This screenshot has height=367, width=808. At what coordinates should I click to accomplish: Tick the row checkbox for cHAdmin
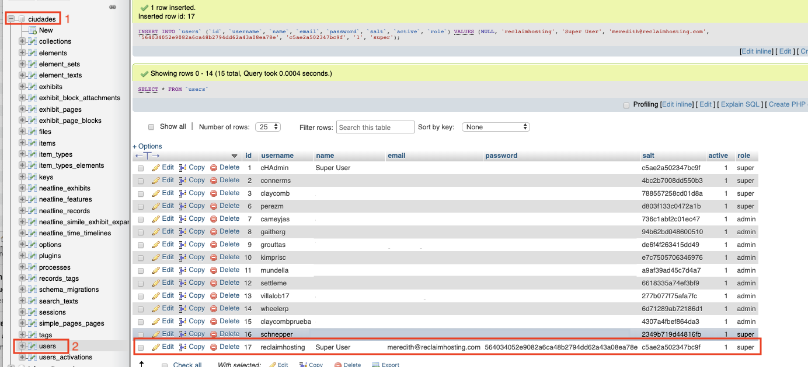pyautogui.click(x=141, y=168)
